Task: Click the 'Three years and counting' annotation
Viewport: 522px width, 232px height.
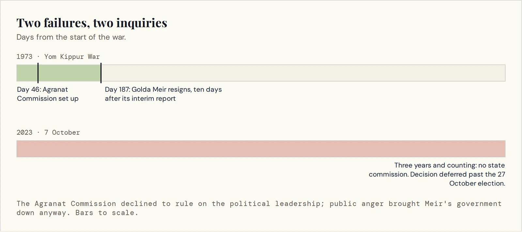Action: click(x=437, y=174)
